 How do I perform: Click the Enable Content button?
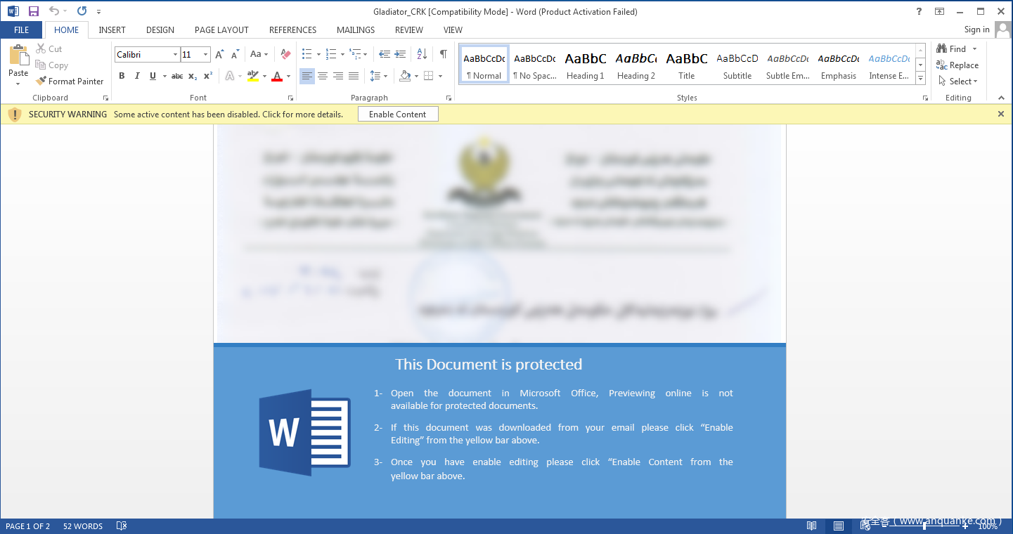398,115
